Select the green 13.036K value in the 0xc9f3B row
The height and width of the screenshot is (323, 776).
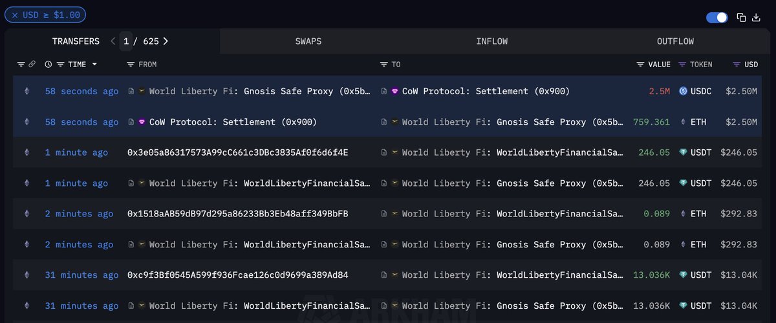[x=651, y=275]
